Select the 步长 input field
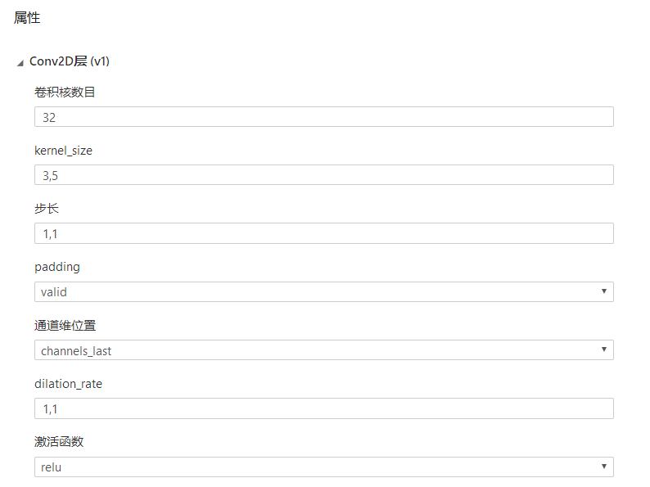Viewport: 650px width, 487px height. (x=323, y=233)
